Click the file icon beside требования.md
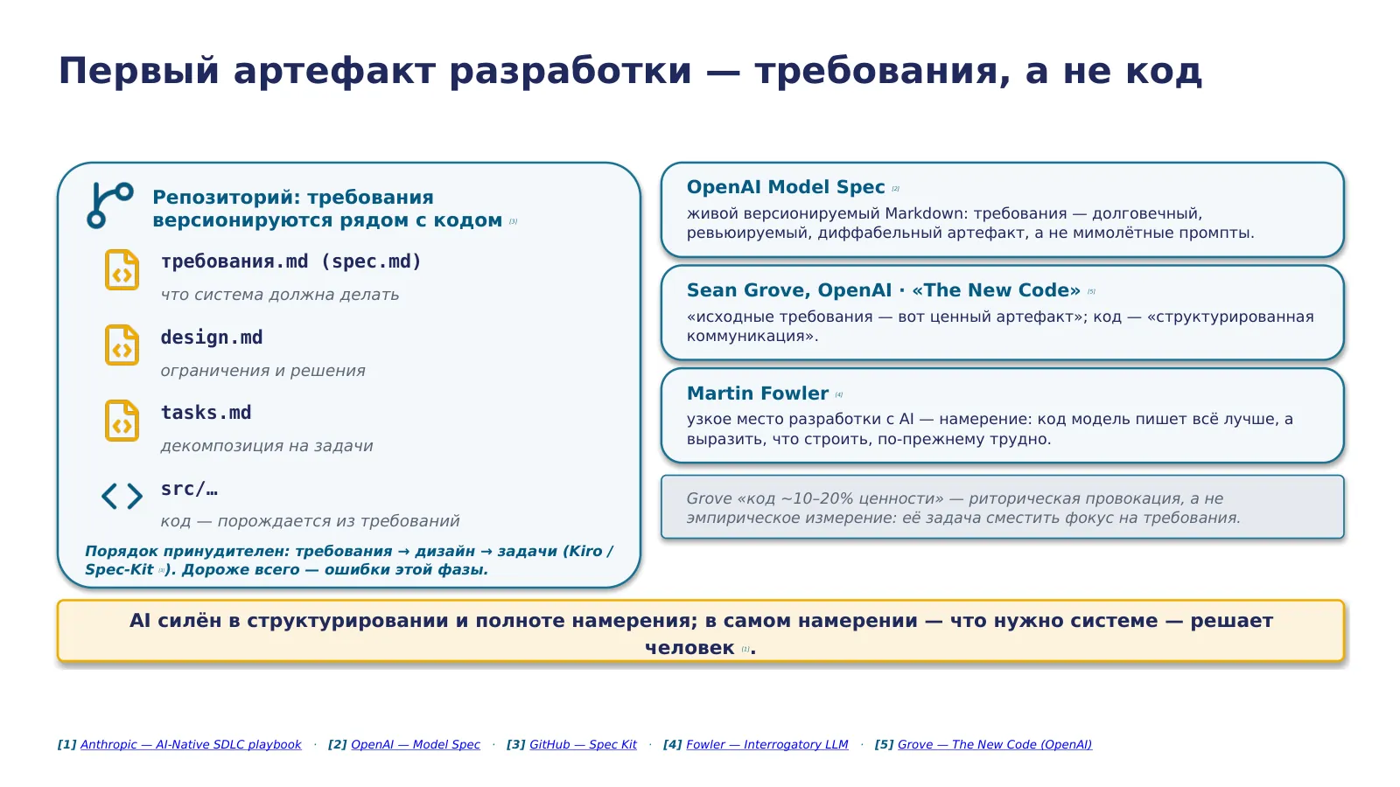 [x=122, y=269]
